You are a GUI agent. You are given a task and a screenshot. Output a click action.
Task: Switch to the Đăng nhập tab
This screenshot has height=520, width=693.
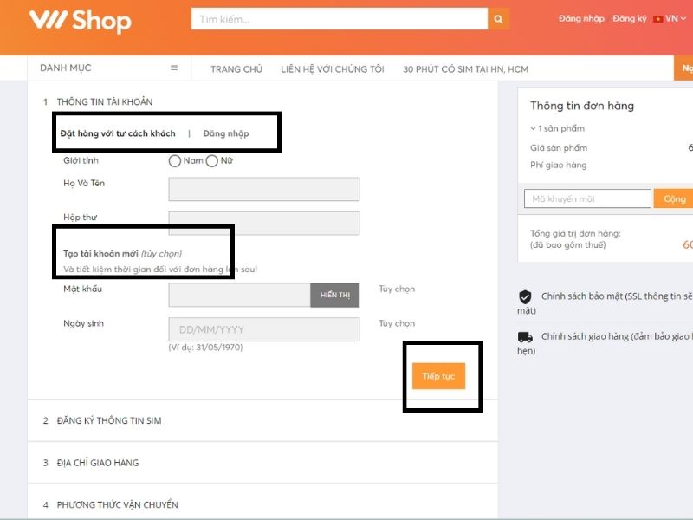click(226, 133)
